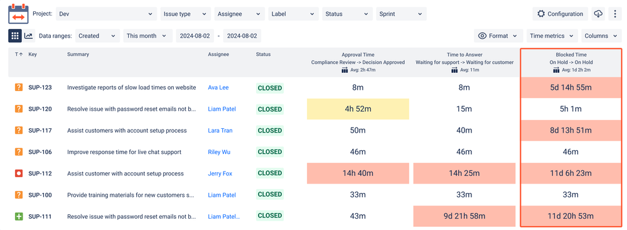Viewport: 627px width, 230px height.
Task: Click the question-type icon for SUP-106
Action: pyautogui.click(x=18, y=152)
